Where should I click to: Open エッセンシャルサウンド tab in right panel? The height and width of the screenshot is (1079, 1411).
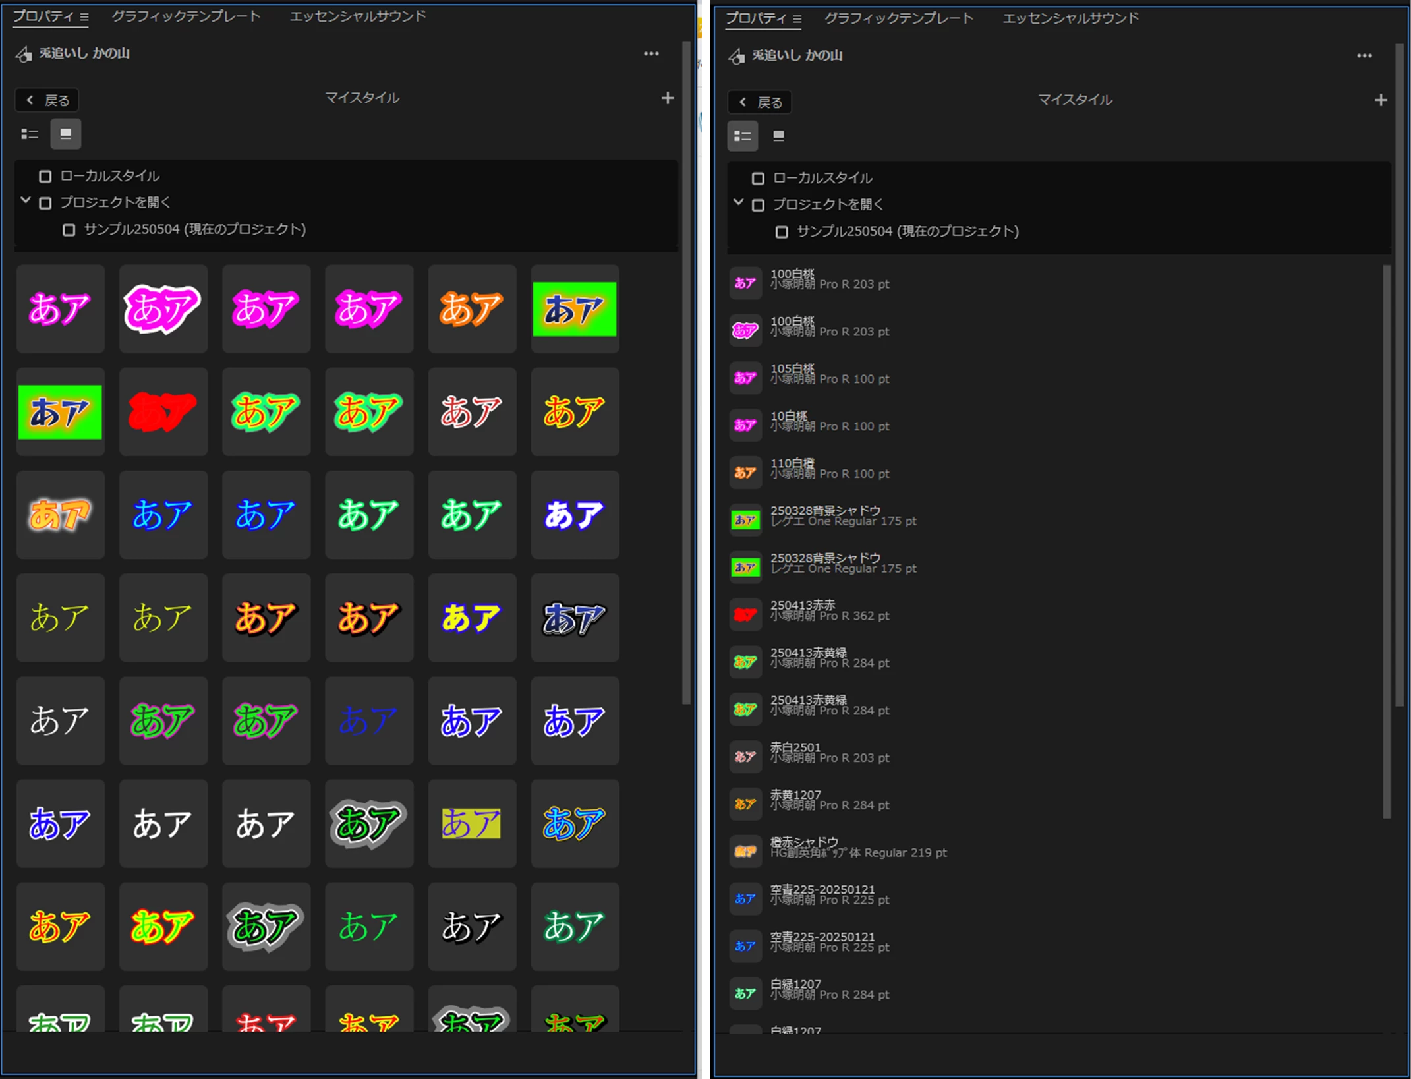point(1070,18)
